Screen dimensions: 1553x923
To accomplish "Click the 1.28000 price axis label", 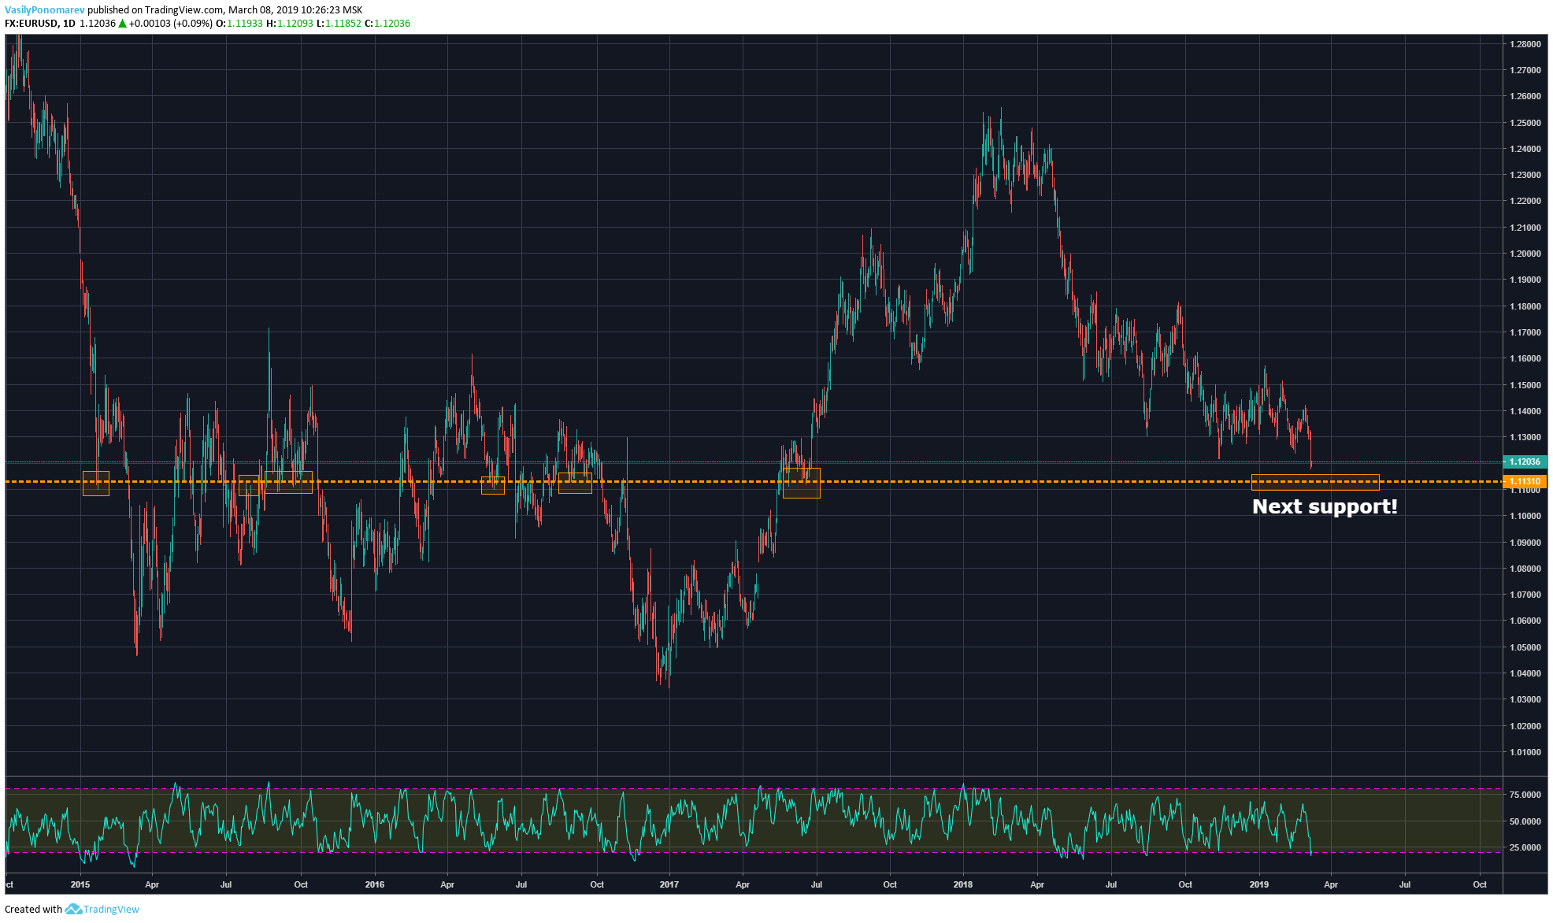I will click(x=1525, y=44).
